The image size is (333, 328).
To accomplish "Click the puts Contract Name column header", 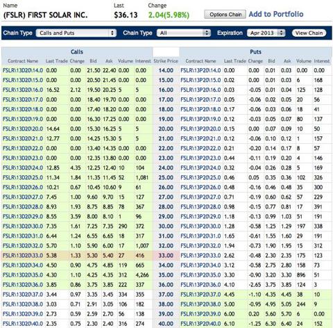I will [200, 61].
